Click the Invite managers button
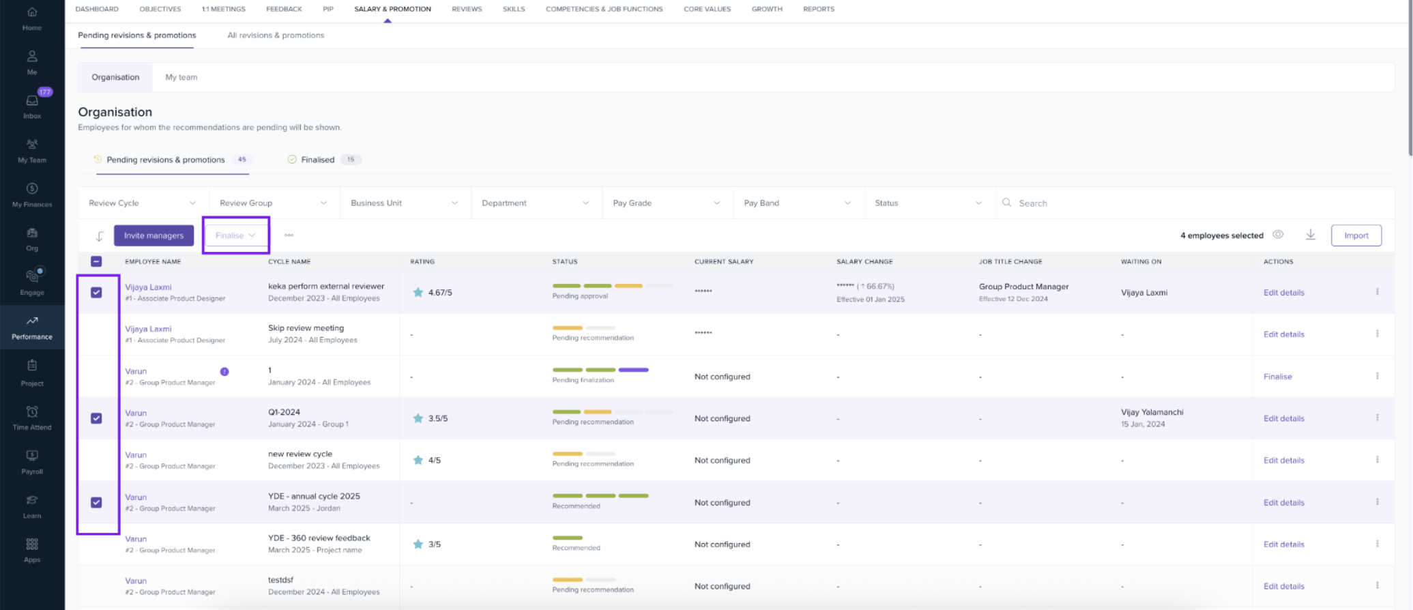 coord(154,235)
